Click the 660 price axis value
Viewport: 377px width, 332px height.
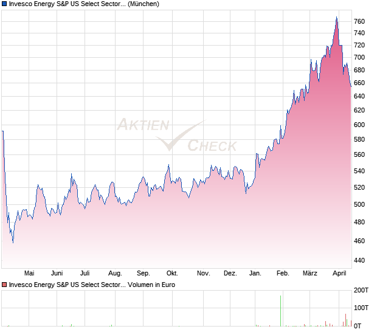pyautogui.click(x=359, y=83)
